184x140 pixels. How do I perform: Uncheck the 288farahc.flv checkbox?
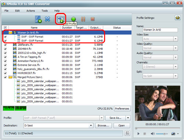[x=5, y=45]
